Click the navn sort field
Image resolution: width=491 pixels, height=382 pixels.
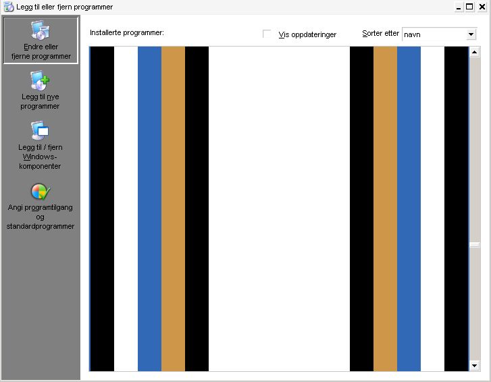click(x=439, y=34)
